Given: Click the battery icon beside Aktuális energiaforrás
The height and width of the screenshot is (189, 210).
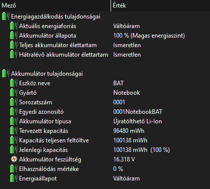Looking at the screenshot, I should click(14, 26).
